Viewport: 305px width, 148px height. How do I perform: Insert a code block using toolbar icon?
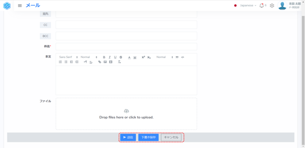pyautogui.click(x=183, y=57)
